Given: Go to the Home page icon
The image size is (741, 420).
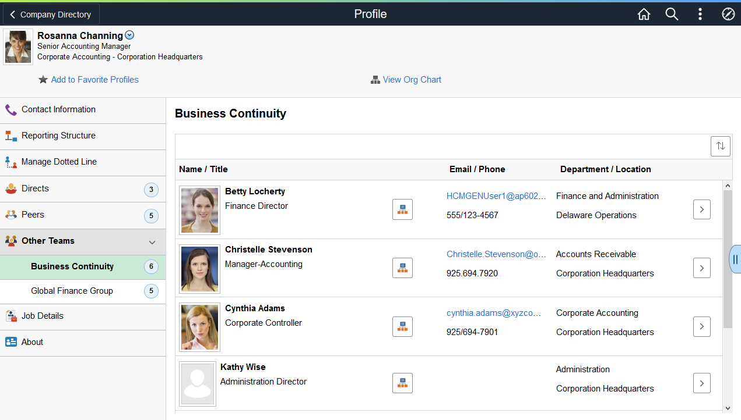Looking at the screenshot, I should point(644,15).
